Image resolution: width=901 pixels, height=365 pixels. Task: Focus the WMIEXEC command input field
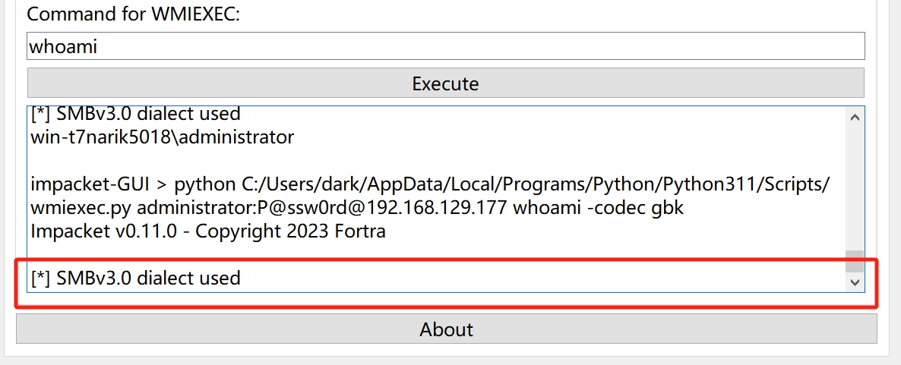coord(445,46)
